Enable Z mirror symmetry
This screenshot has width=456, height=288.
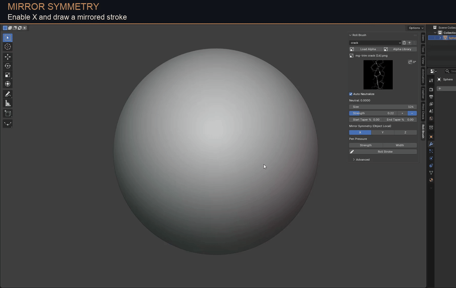click(x=405, y=133)
